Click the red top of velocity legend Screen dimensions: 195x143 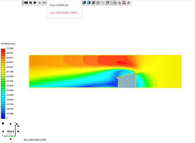3,50
